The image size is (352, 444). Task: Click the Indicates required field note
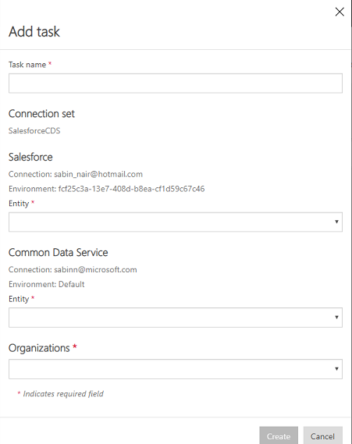point(63,394)
